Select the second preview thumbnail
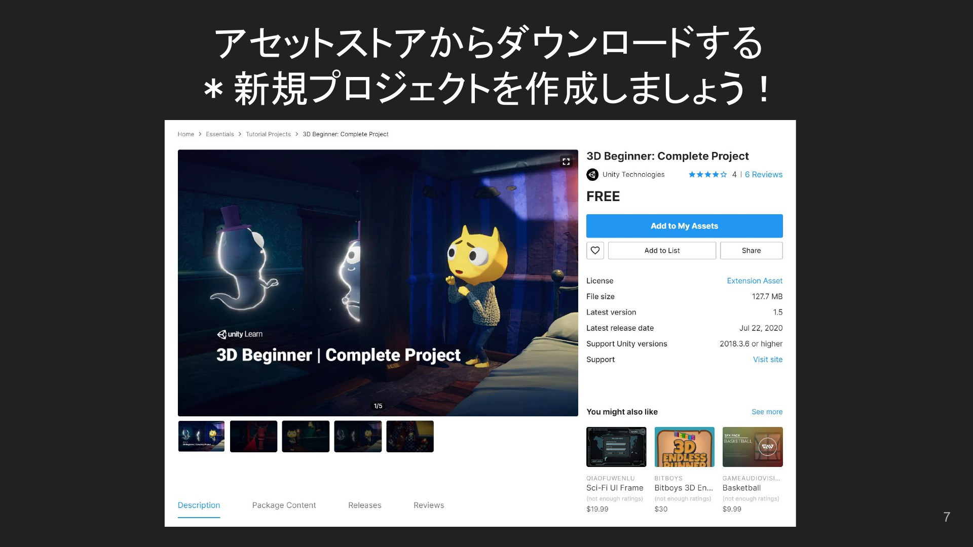This screenshot has width=973, height=547. pos(253,436)
